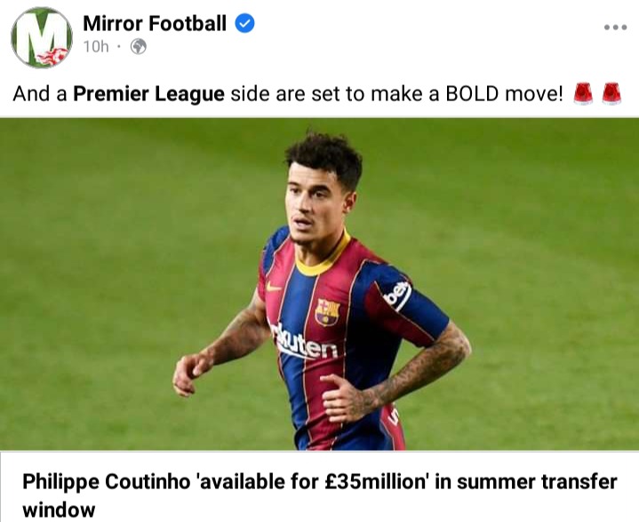Click the Barcelona crest on the jersey
This screenshot has height=522, width=639.
[x=327, y=312]
